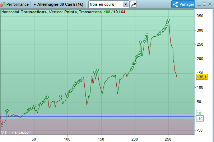
Task: Click the yellow 136,1 current value label
Action: [201, 77]
